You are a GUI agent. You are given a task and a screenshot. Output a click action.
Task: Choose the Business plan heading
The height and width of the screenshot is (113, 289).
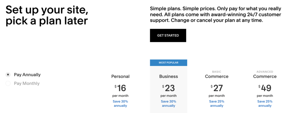168,76
